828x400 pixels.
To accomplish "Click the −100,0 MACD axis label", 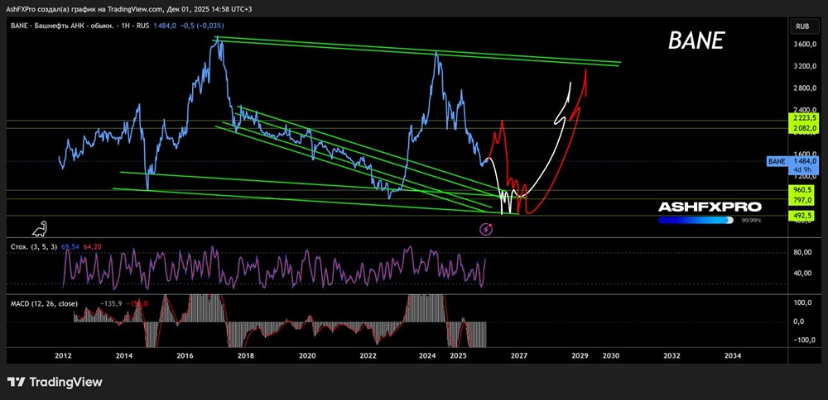I will coord(806,340).
